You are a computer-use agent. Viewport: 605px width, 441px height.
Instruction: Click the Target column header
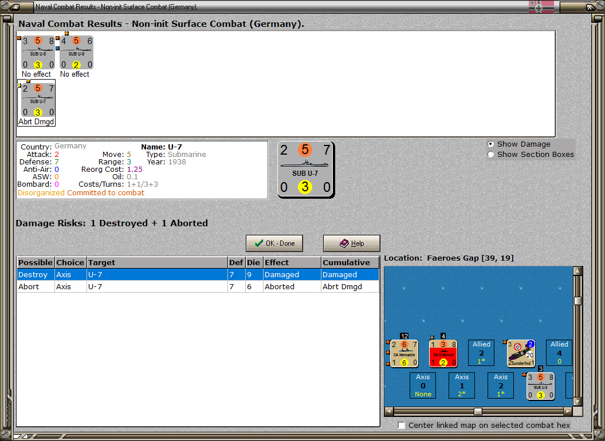click(x=157, y=262)
